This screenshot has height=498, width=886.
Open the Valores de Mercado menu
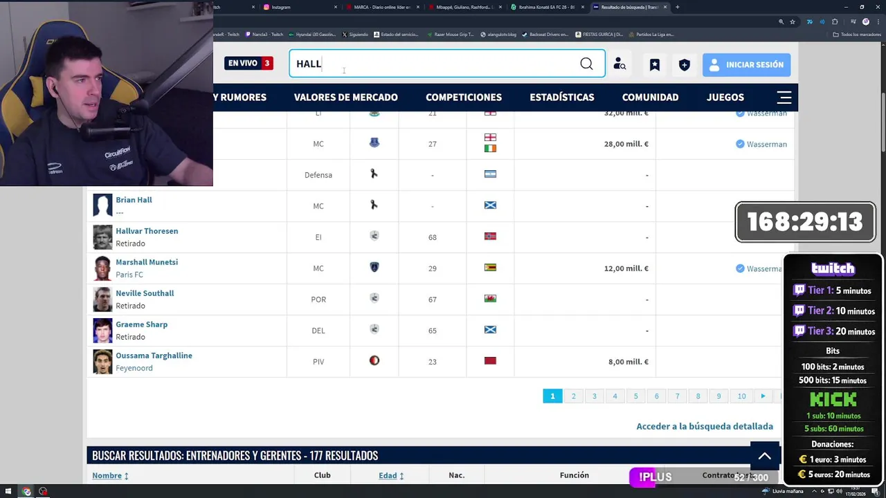(x=345, y=97)
